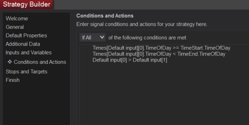Open the Welcome page in sidebar
Screen dimensions: 249x125
17,19
